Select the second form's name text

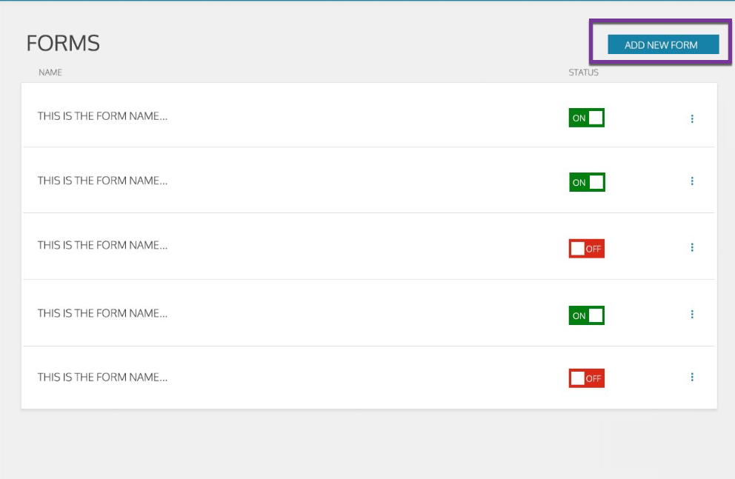pyautogui.click(x=102, y=181)
